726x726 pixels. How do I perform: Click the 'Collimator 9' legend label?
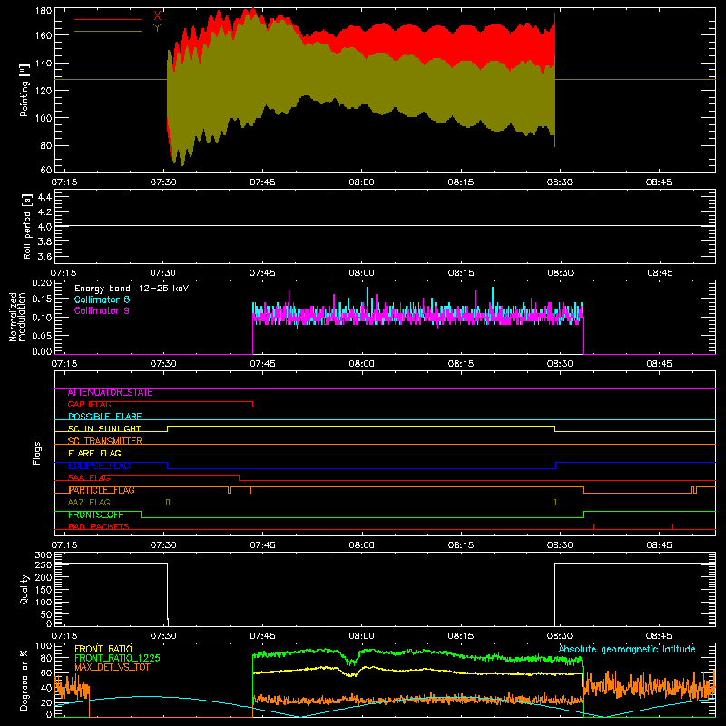pos(102,310)
